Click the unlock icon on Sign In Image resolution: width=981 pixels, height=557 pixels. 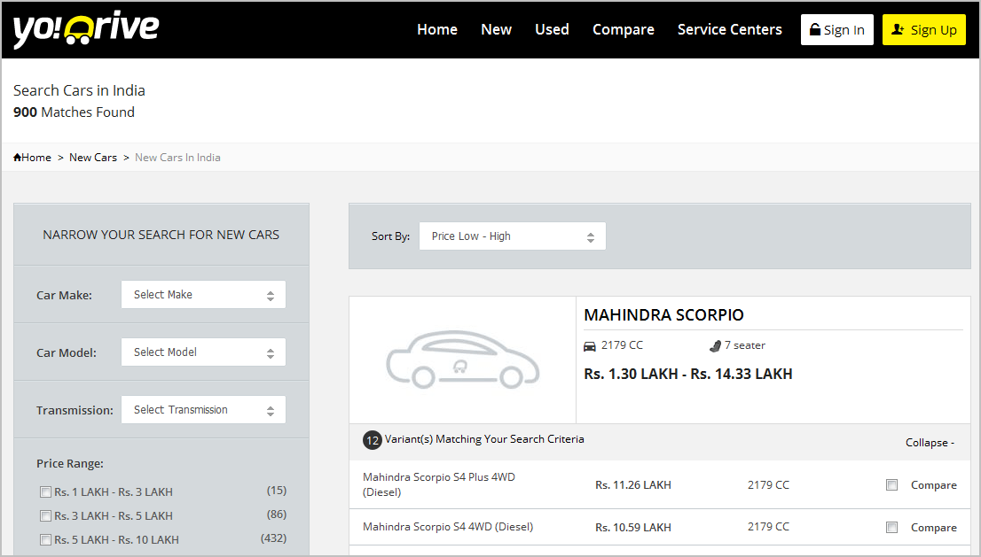pos(814,29)
